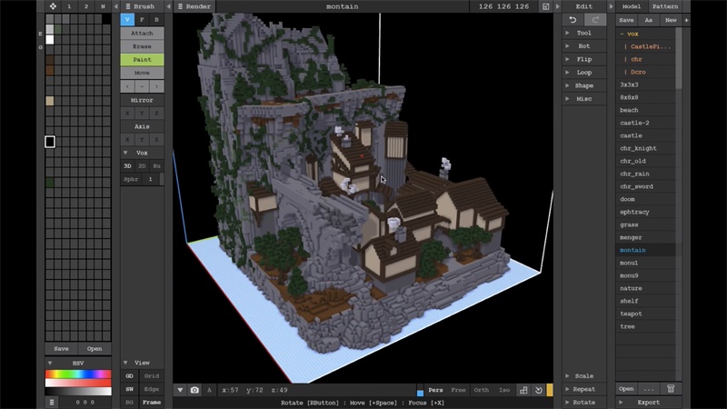Screen dimensions: 727x409
Task: Expand the Shape section
Action: 583,85
